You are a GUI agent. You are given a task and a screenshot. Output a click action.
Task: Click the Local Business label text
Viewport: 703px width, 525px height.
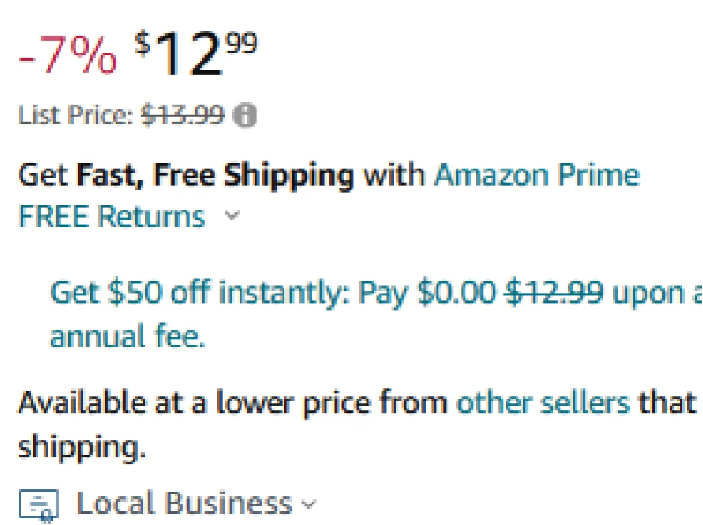pyautogui.click(x=184, y=504)
